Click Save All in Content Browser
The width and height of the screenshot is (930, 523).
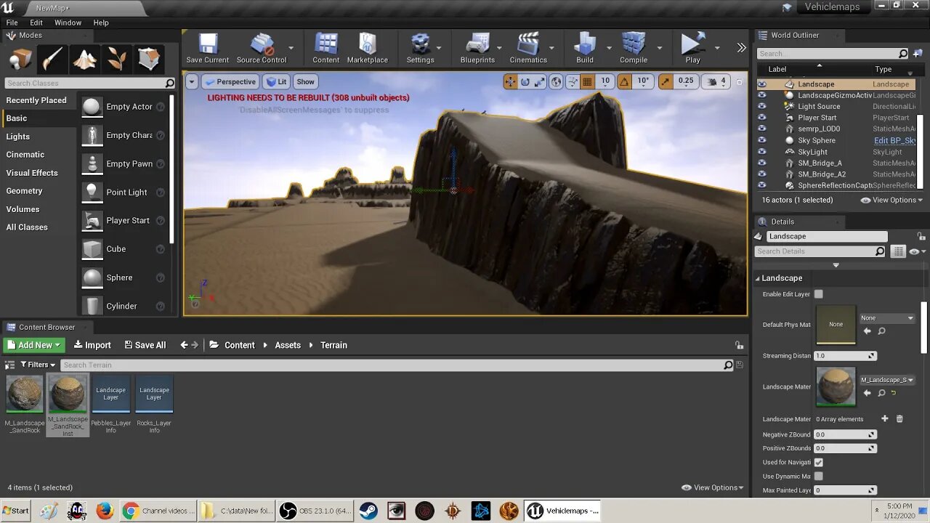pyautogui.click(x=145, y=345)
